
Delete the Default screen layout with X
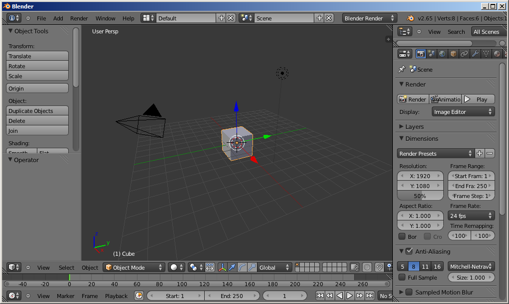point(231,18)
